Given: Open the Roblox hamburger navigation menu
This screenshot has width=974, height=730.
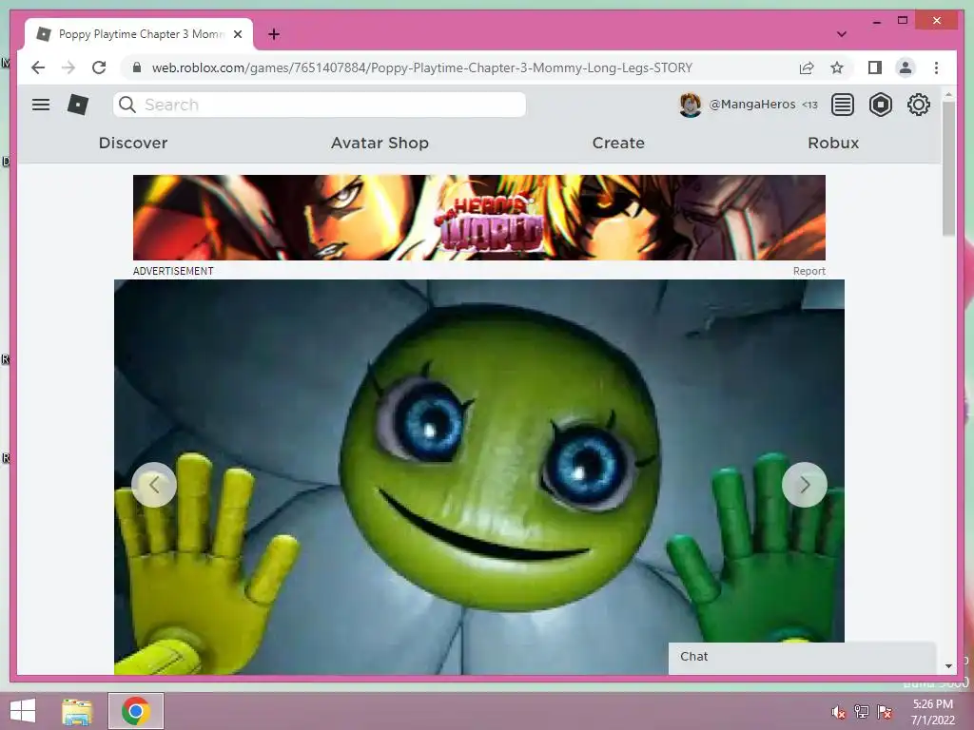Looking at the screenshot, I should point(41,105).
